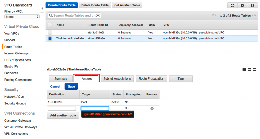Click Add another route button

(x=63, y=115)
